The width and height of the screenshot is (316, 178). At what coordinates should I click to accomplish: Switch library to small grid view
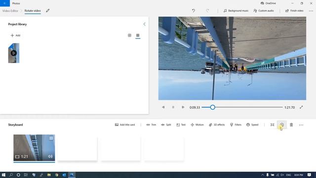pos(138,35)
